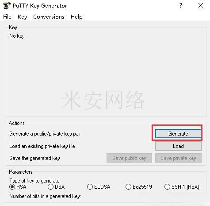The image size is (210, 206).
Task: Open the Help menu
Action: tap(76, 17)
